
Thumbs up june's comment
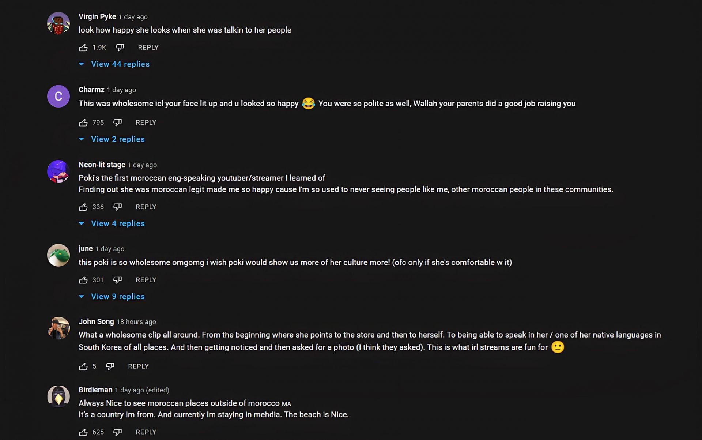click(x=83, y=280)
